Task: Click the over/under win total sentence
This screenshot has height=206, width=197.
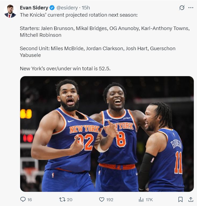Action: 65,69
